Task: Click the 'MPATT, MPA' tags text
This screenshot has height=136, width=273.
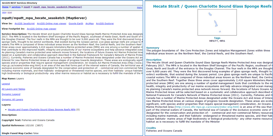Action: click(x=217, y=41)
